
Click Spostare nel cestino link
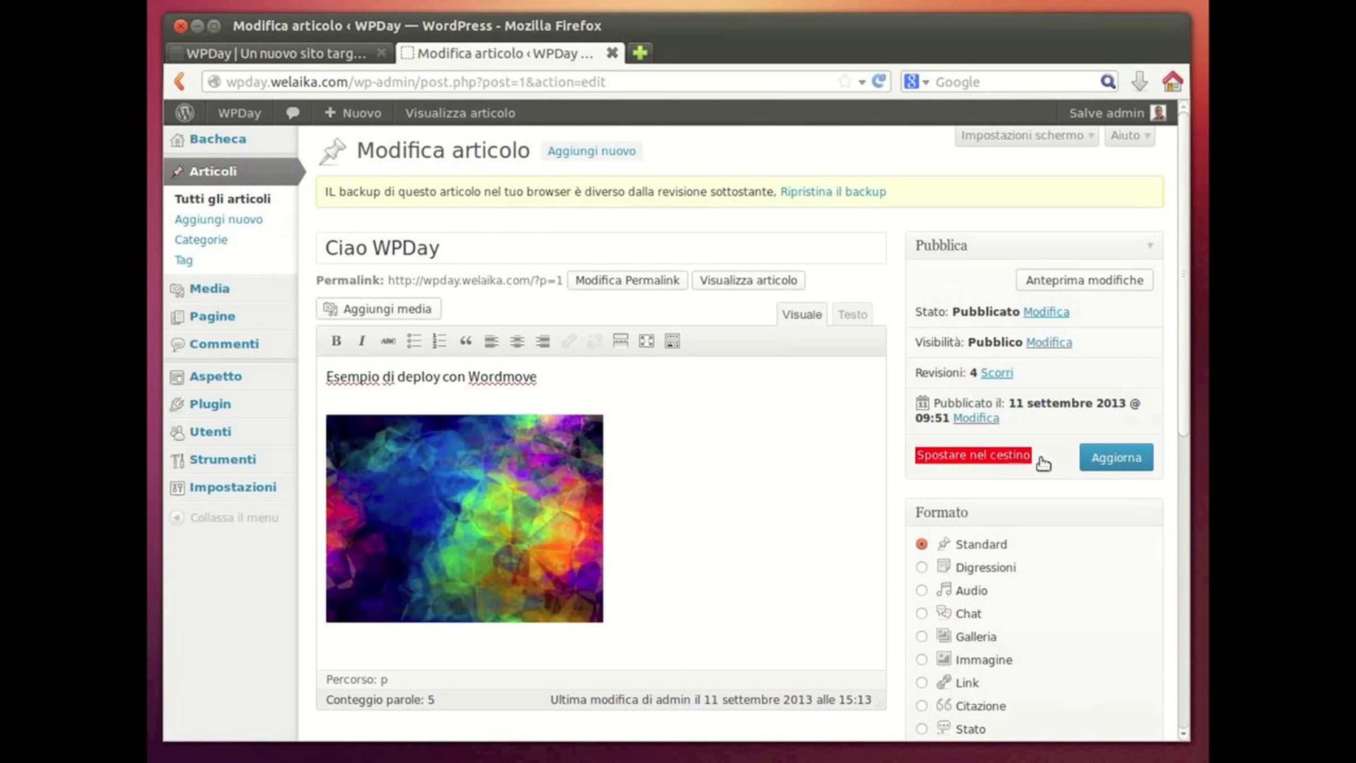pyautogui.click(x=973, y=455)
